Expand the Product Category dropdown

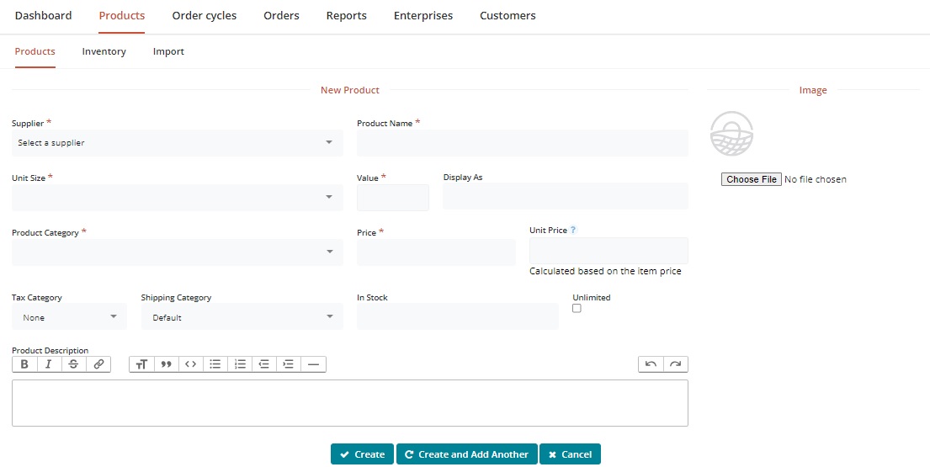177,252
